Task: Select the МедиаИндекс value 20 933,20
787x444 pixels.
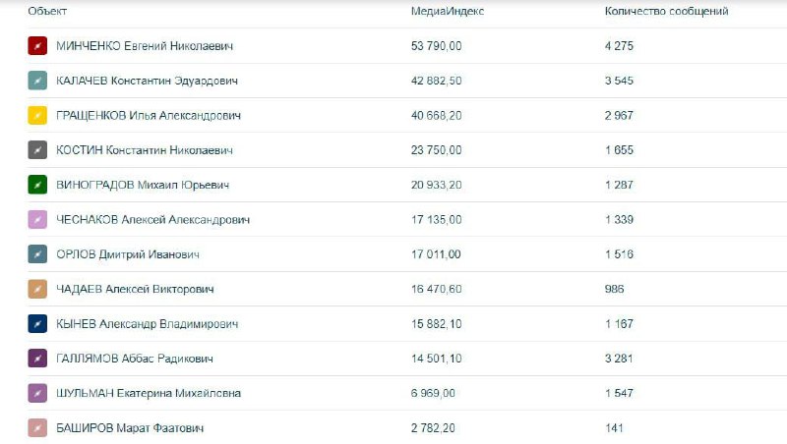Action: click(x=436, y=185)
